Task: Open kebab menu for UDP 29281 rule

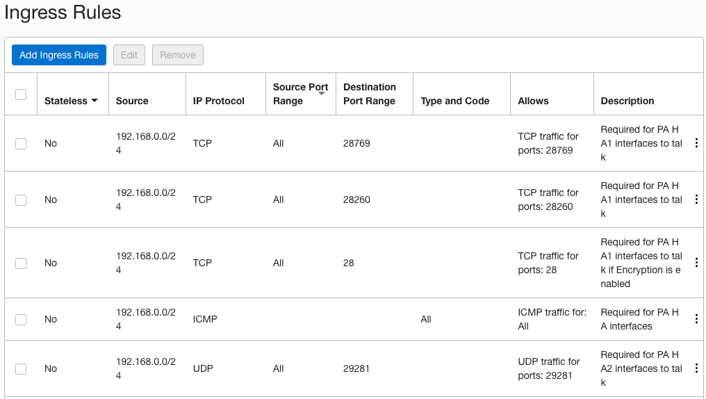Action: [x=696, y=368]
